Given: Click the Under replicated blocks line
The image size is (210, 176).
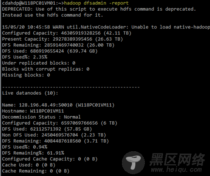Looking at the screenshot, I should click(39, 63).
